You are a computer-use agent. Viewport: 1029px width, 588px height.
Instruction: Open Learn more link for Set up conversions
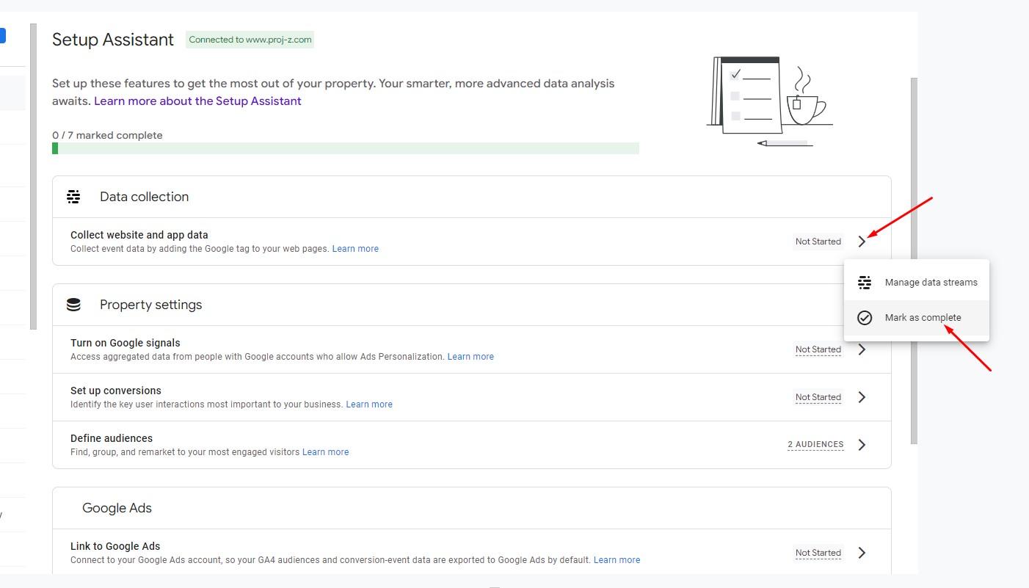369,404
